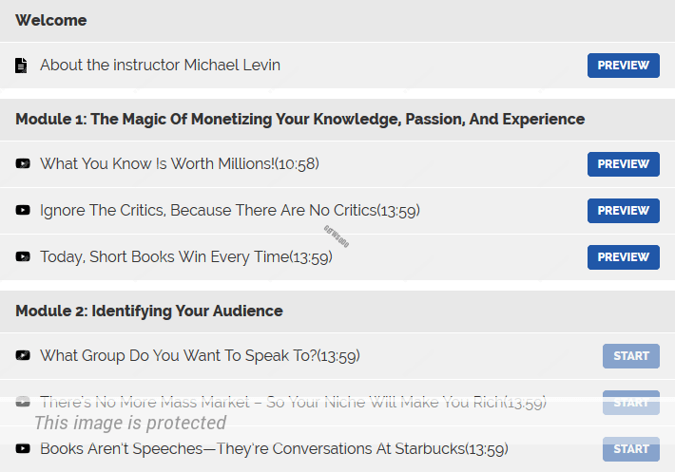This screenshot has width=675, height=472.
Task: Open What You Know Is Worth Millions lesson title
Action: pos(179,163)
